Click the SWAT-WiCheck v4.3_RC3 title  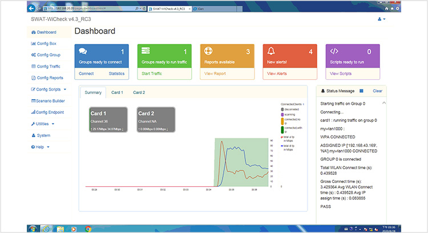pos(61,19)
